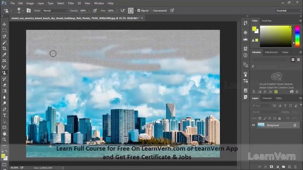The height and width of the screenshot is (170, 303).
Task: Create a new group folder in Layers
Action: pyautogui.click(x=284, y=167)
